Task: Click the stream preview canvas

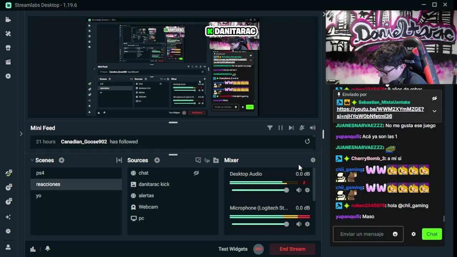Action: (x=173, y=66)
